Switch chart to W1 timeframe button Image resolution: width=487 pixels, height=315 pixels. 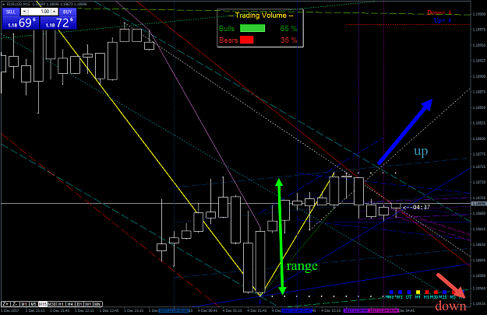(88, 304)
